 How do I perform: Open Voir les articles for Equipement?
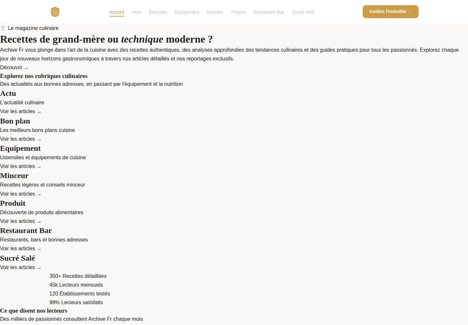click(x=20, y=166)
